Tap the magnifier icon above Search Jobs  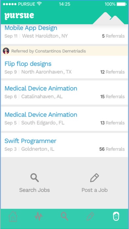(35, 178)
